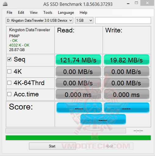Click the PMAP firmware text
The image size is (155, 156).
tap(14, 36)
